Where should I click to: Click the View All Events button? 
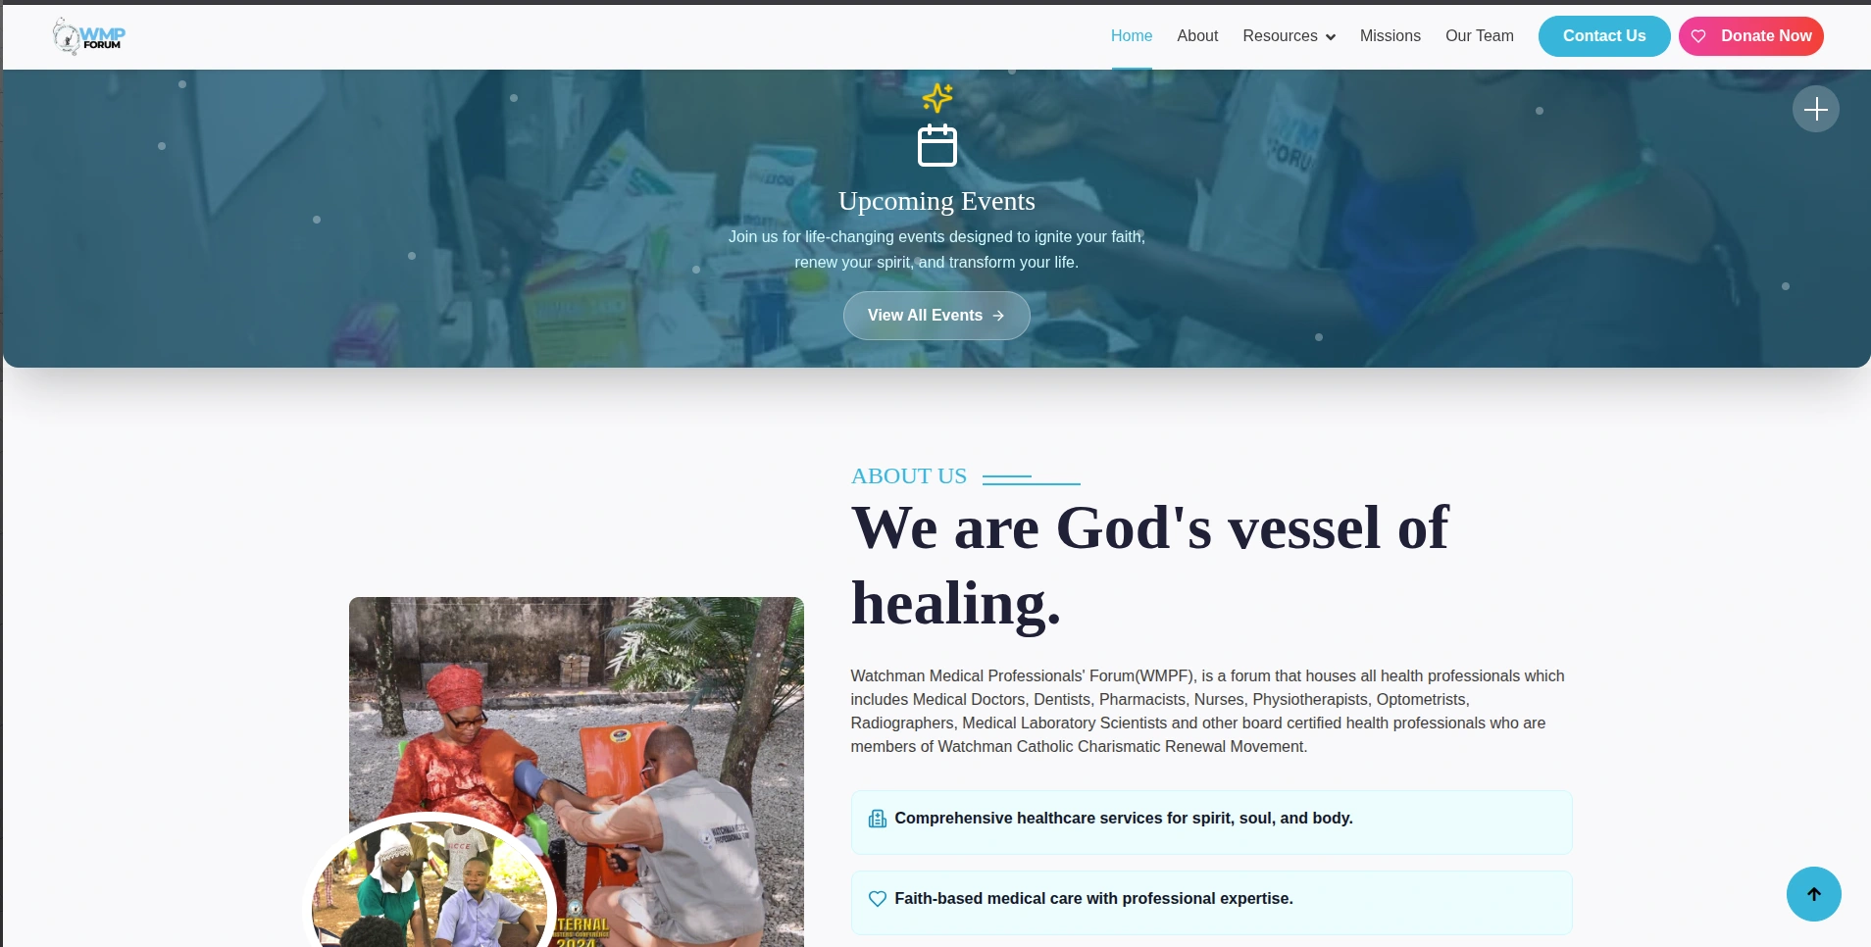(936, 316)
